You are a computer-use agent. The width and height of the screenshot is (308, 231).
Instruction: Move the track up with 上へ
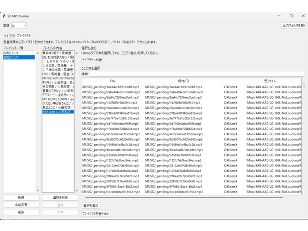point(60,205)
